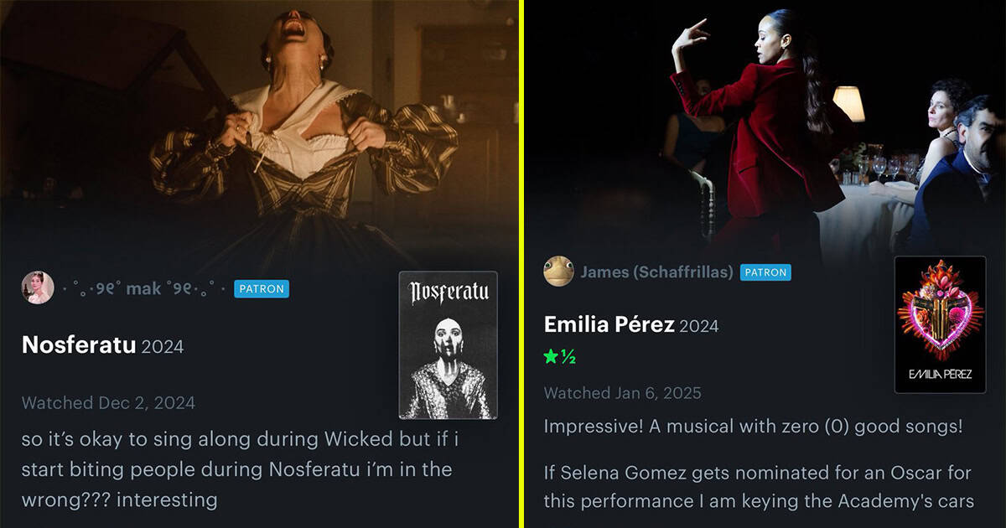Open the mak user avatar
This screenshot has width=1006, height=528.
[x=38, y=288]
